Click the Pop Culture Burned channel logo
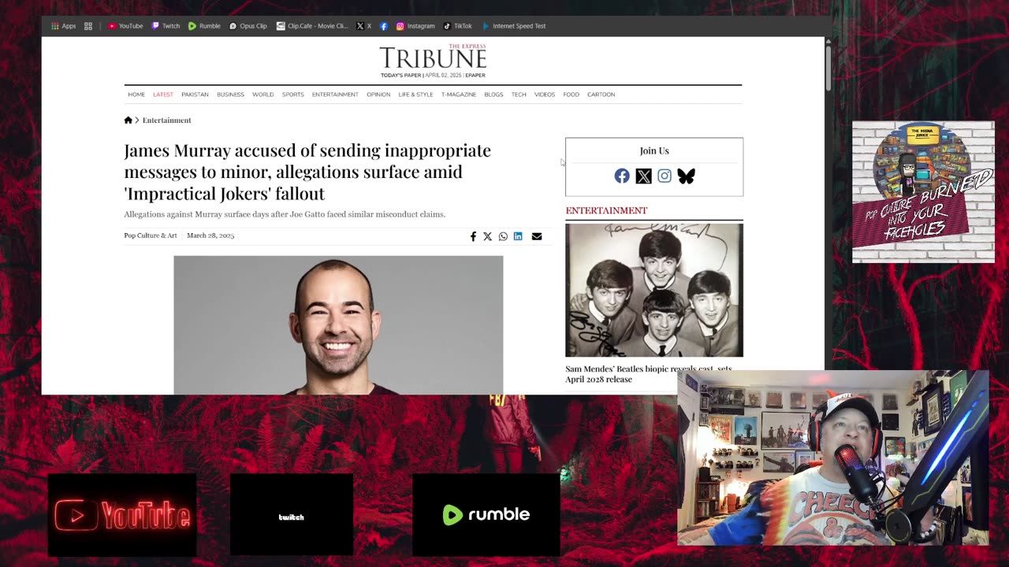This screenshot has height=567, width=1009. coord(923,192)
